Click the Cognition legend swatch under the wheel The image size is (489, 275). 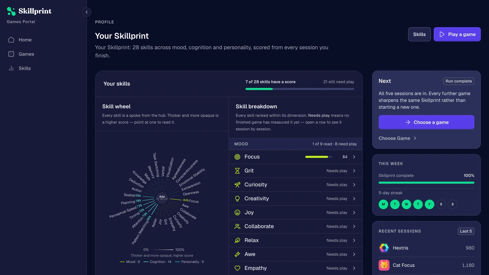coord(146,262)
